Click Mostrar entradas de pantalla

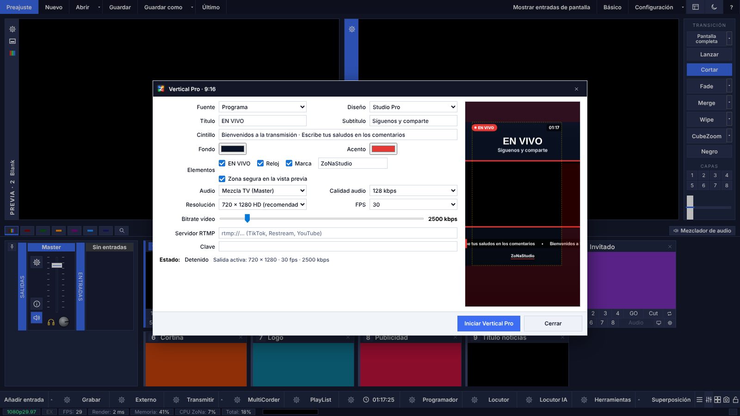551,7
